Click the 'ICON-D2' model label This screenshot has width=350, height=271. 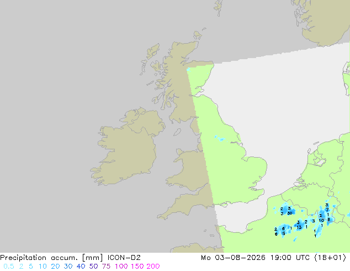[124, 258]
